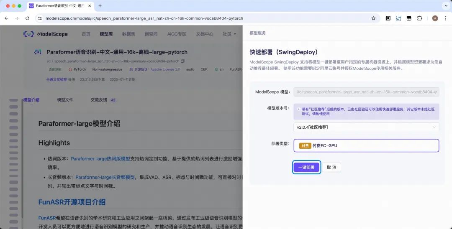Open the v2.0.4[社区推荐] version dropdown
The height and width of the screenshot is (229, 452).
click(366, 127)
